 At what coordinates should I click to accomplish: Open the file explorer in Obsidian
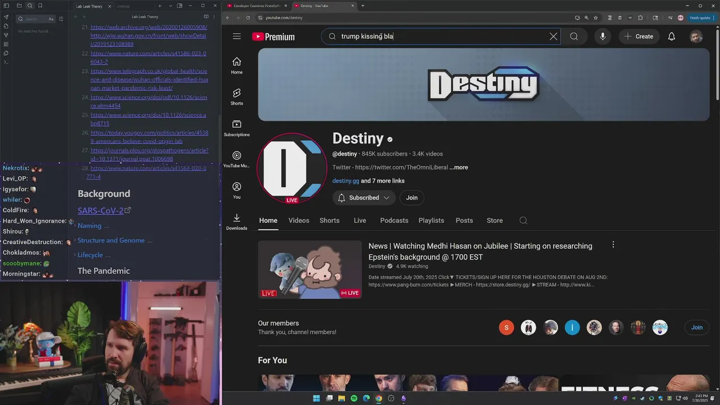pyautogui.click(x=19, y=6)
